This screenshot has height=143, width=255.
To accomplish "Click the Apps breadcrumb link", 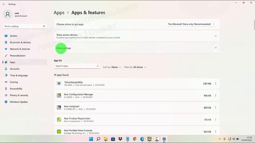I will [x=59, y=12].
